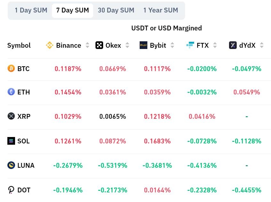Viewport: 271px width, 202px height.
Task: Click BTC Binance funding rate 0.1187%
Action: pyautogui.click(x=68, y=69)
